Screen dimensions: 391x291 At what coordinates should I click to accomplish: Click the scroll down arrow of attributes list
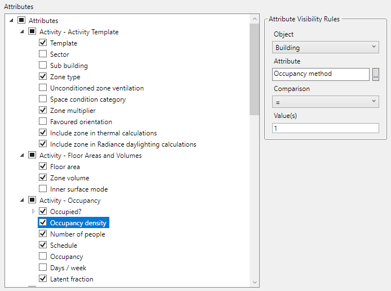pos(255,281)
